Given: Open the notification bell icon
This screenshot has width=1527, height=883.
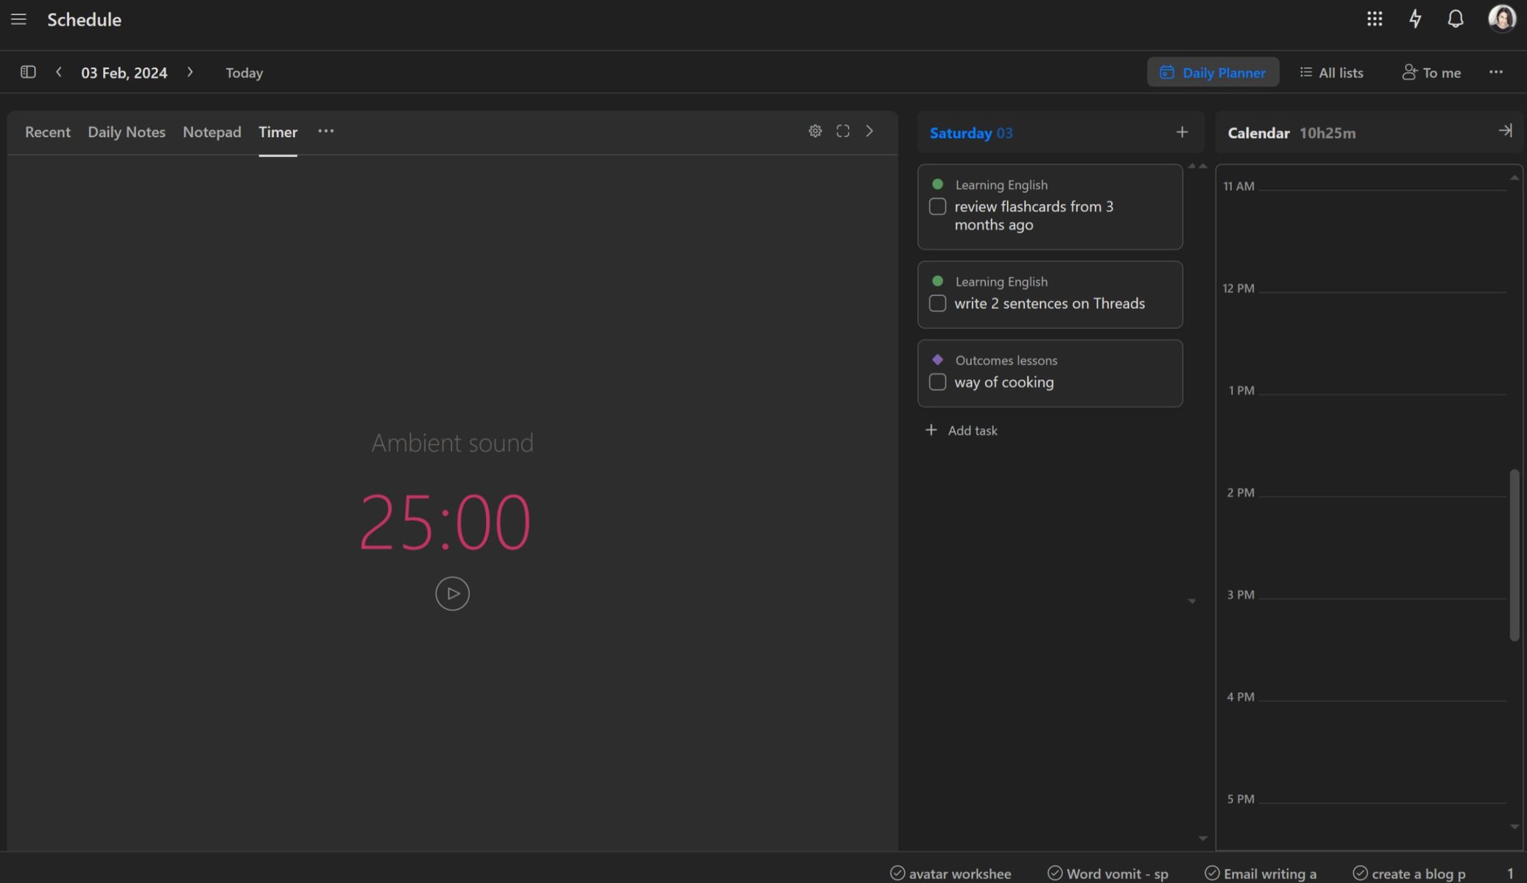Looking at the screenshot, I should (1454, 18).
